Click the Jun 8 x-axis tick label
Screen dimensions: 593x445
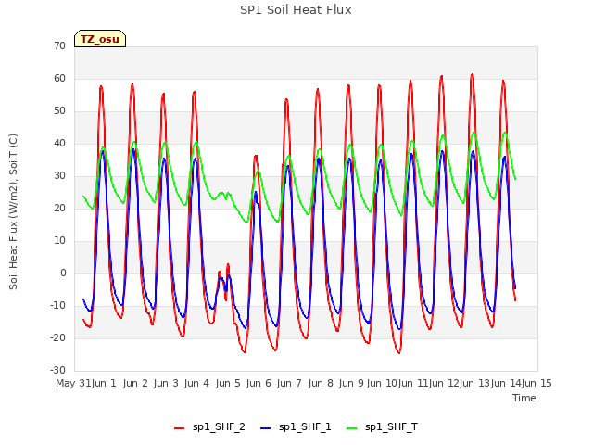pos(321,383)
